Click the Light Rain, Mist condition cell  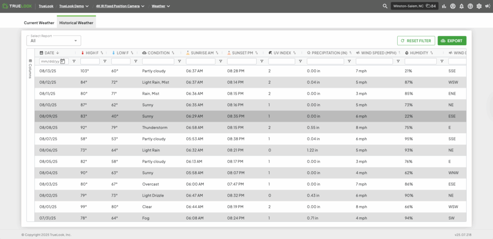pyautogui.click(x=156, y=82)
